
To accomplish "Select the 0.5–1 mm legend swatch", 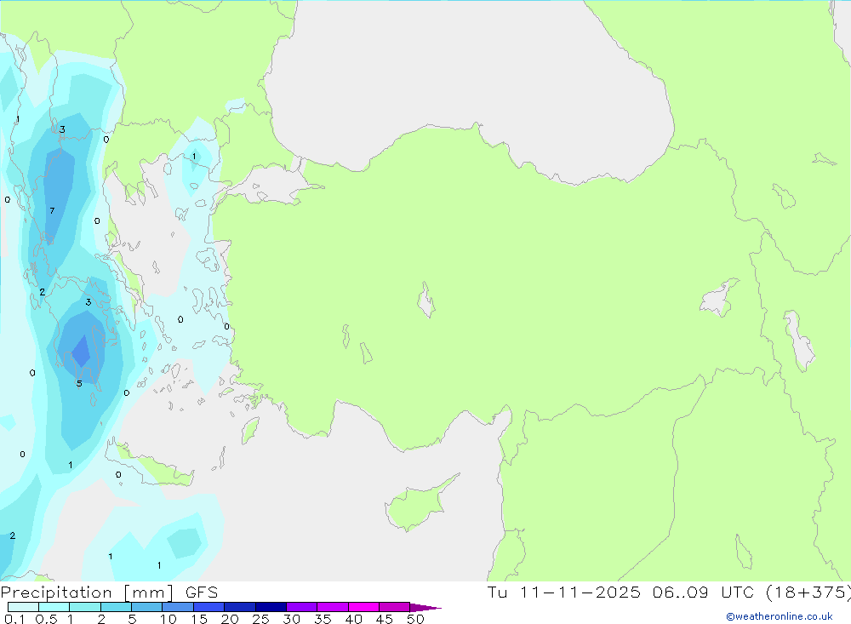I will (x=54, y=607).
